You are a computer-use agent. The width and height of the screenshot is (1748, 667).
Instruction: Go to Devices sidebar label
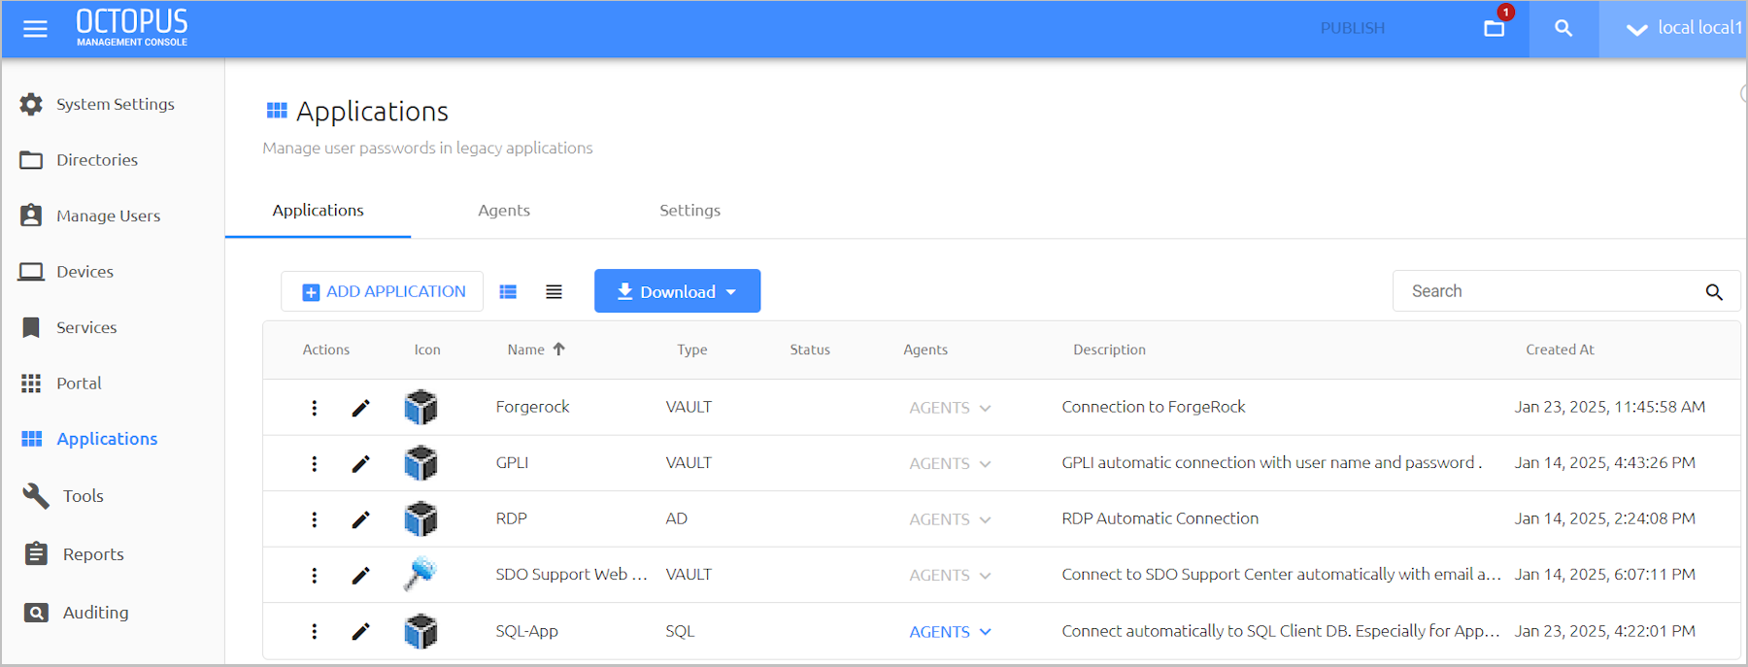pyautogui.click(x=84, y=272)
